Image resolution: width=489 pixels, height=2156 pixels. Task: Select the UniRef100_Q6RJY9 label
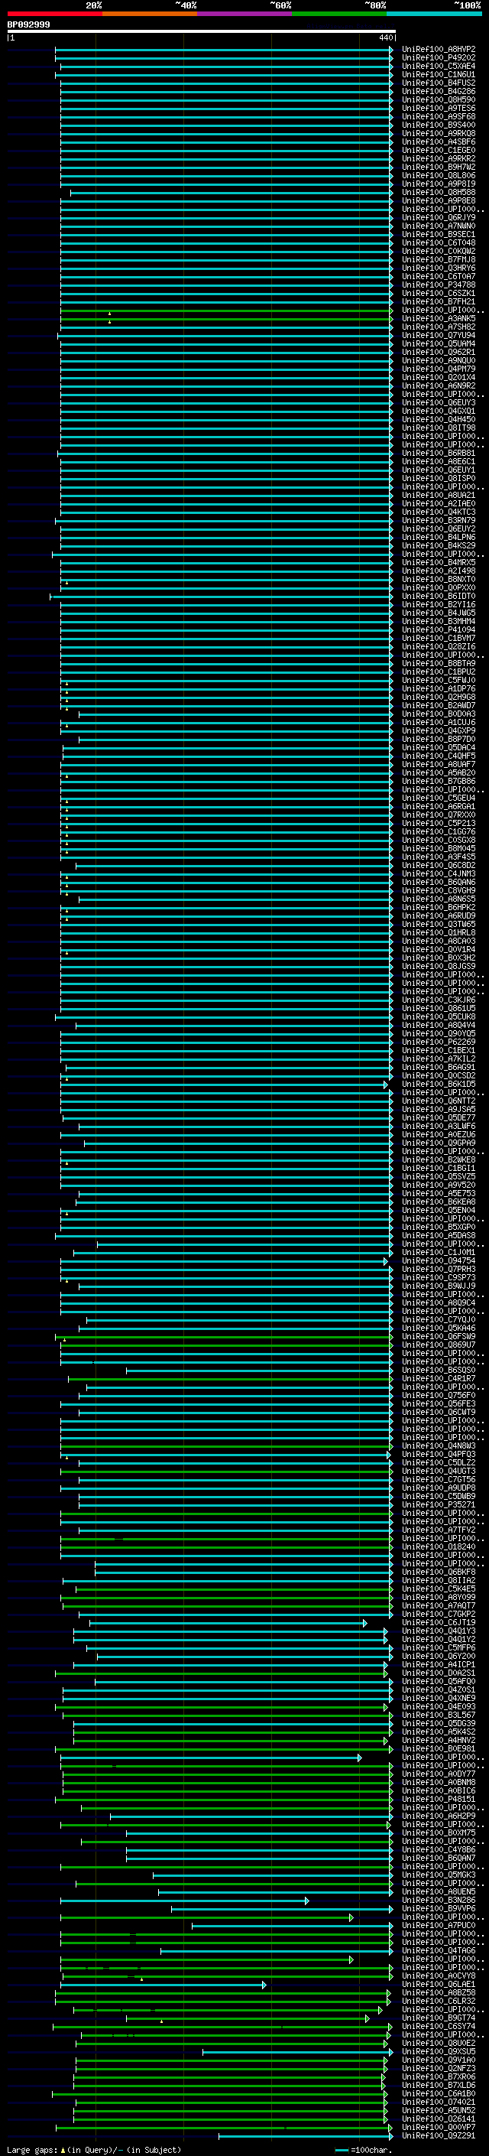point(439,218)
